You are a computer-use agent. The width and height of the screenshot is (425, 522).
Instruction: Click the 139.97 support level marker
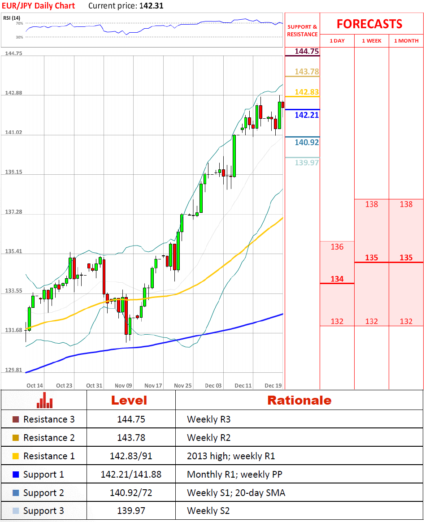(x=307, y=163)
